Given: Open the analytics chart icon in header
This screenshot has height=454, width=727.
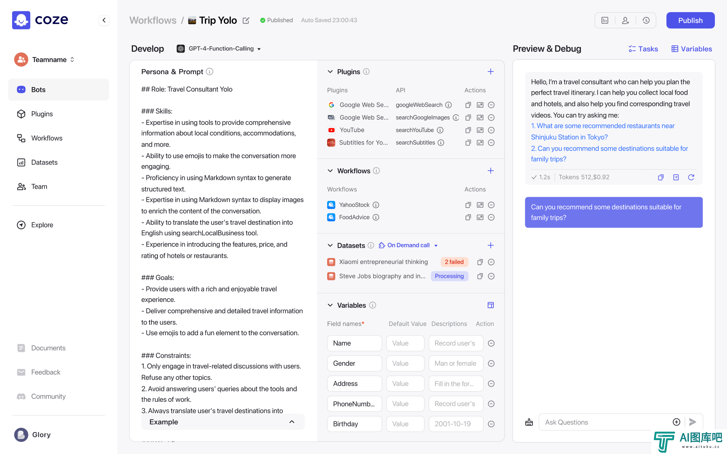Looking at the screenshot, I should [605, 20].
